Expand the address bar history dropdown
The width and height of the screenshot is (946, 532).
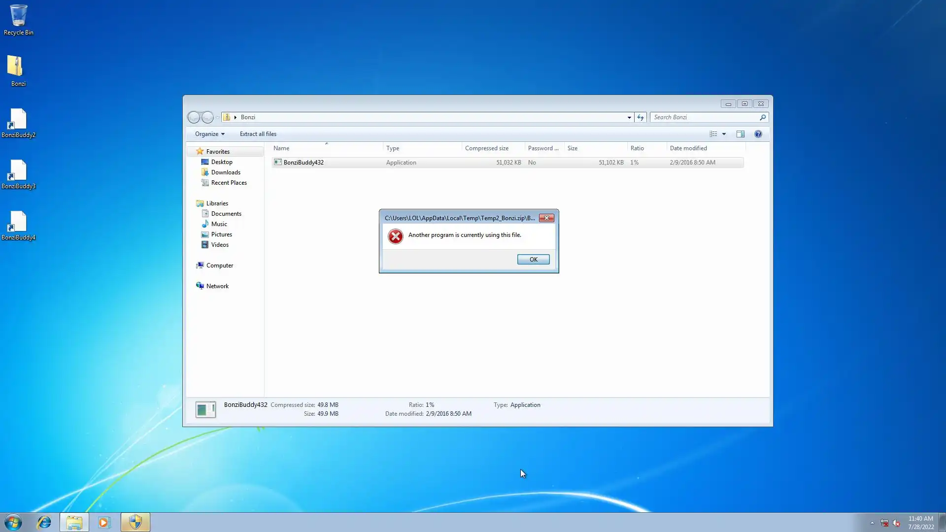tap(629, 117)
